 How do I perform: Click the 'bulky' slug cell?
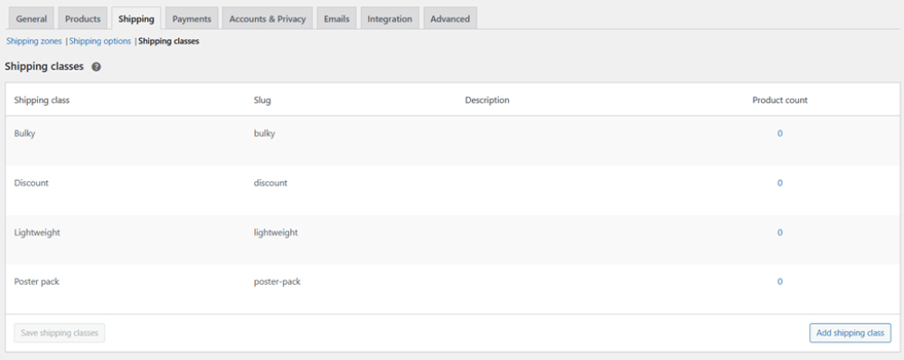(265, 133)
